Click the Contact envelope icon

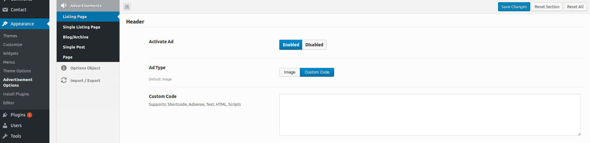(5, 10)
